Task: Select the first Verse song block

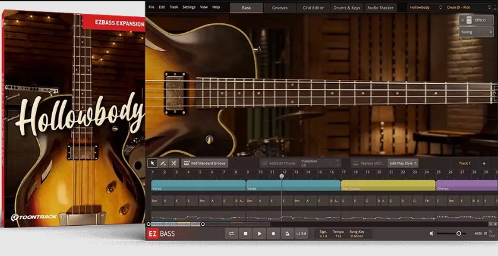Action: click(x=198, y=186)
